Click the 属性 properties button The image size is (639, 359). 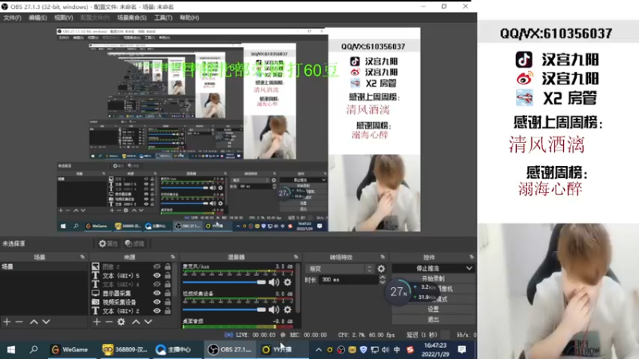[x=108, y=243]
